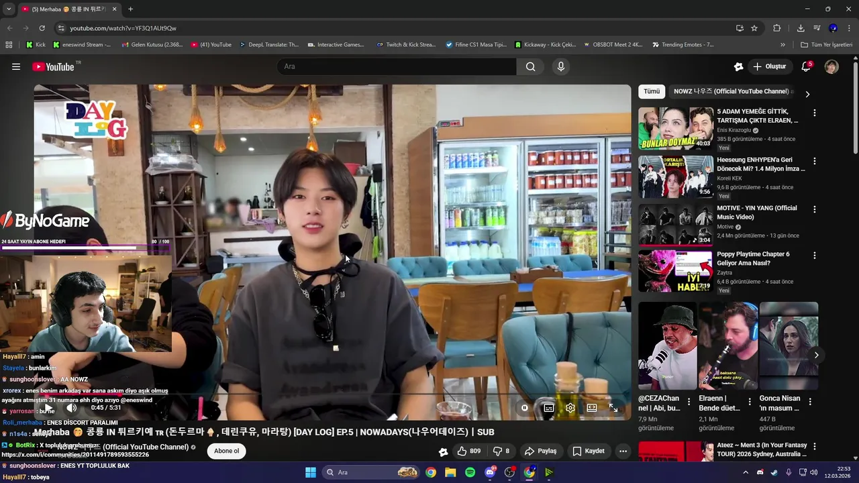859x483 pixels.
Task: Switch player to theater mode
Action: [591, 408]
